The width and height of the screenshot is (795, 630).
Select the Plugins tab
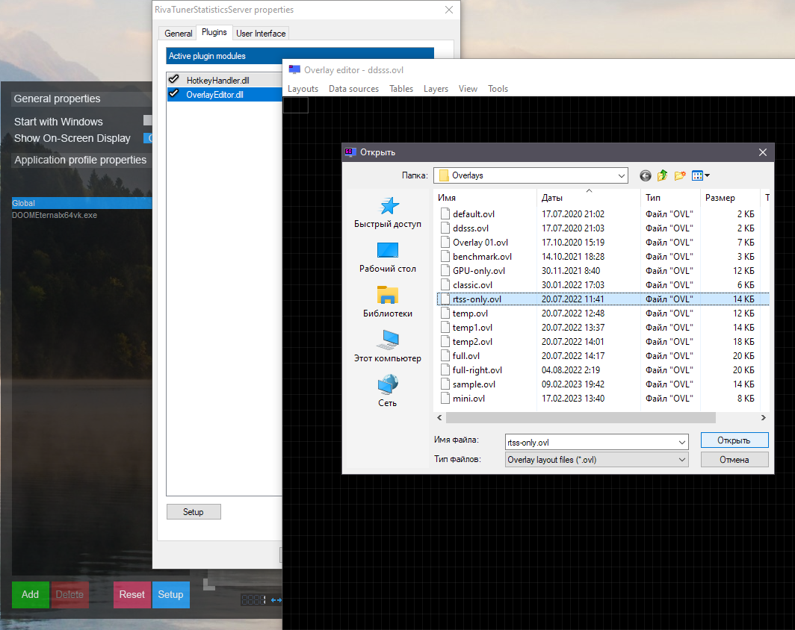pyautogui.click(x=214, y=32)
